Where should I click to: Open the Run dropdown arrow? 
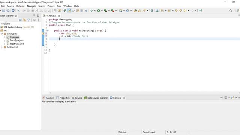[102, 10]
